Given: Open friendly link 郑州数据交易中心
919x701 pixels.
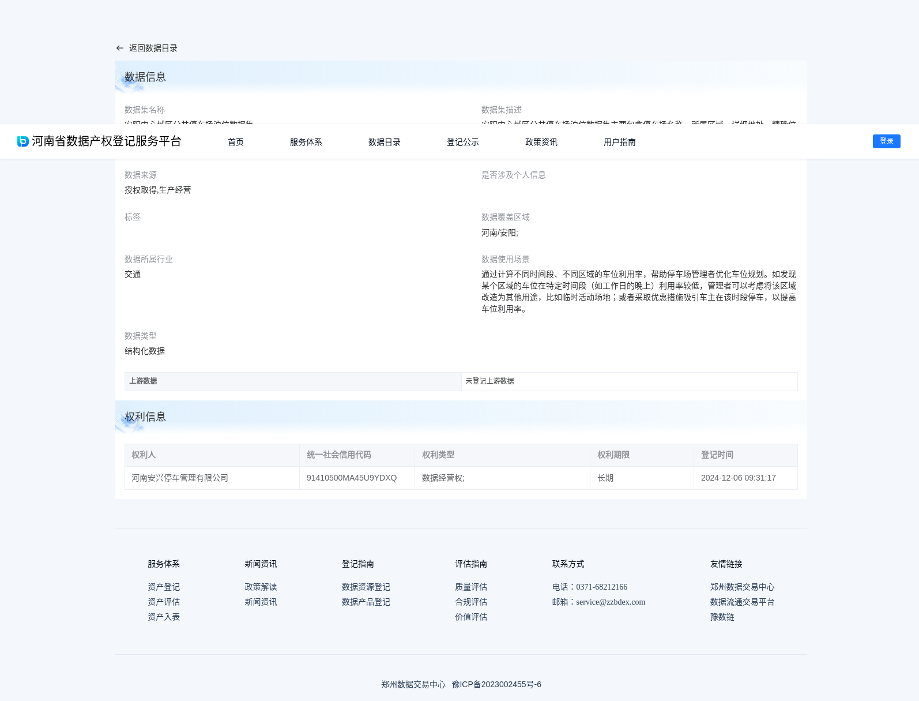Looking at the screenshot, I should point(743,587).
